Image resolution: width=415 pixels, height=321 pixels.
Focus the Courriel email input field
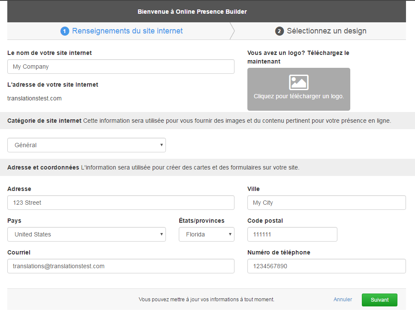[121, 266]
